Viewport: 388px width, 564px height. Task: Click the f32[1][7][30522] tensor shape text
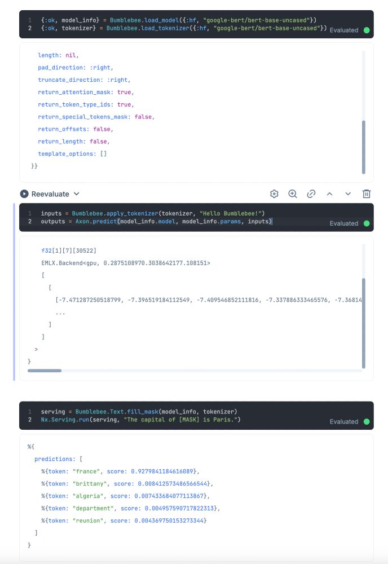coord(69,250)
